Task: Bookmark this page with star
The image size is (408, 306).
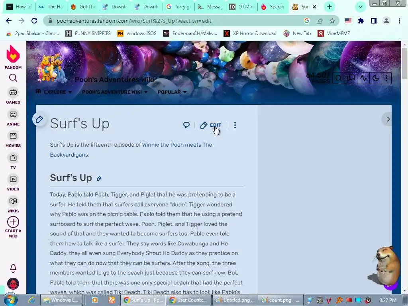Action: [332, 21]
